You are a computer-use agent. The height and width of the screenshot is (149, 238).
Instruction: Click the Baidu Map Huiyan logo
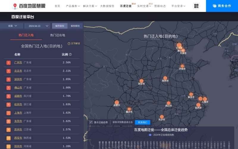pyautogui.click(x=29, y=6)
